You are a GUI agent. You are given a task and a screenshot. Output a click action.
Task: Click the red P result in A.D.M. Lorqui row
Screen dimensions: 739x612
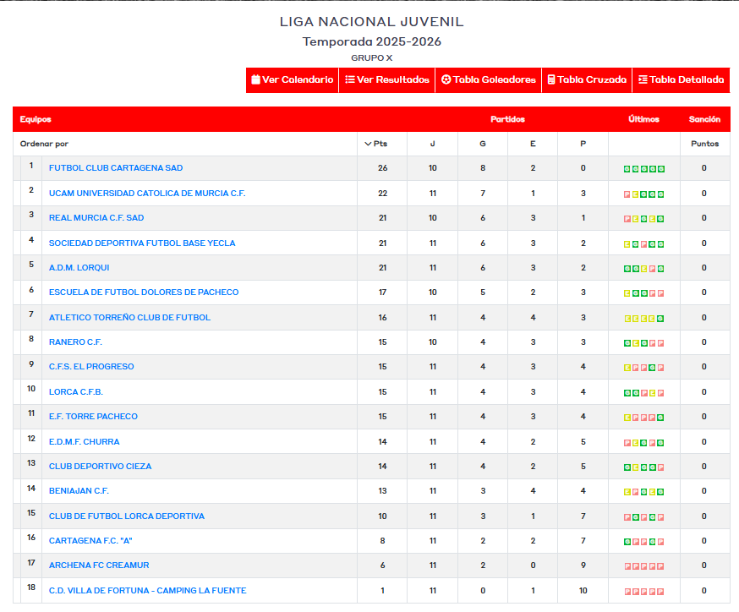[x=652, y=269]
